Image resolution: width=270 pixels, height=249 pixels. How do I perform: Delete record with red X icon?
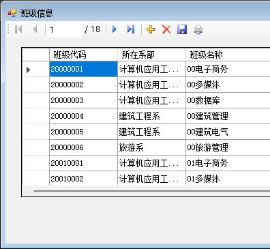(x=166, y=29)
